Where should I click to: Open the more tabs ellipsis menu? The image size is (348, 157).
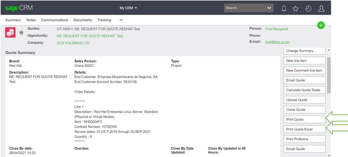tap(121, 20)
